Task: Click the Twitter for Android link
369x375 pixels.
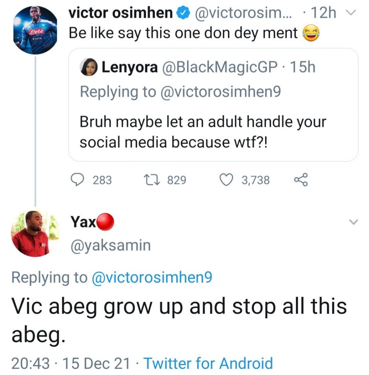Action: click(208, 363)
